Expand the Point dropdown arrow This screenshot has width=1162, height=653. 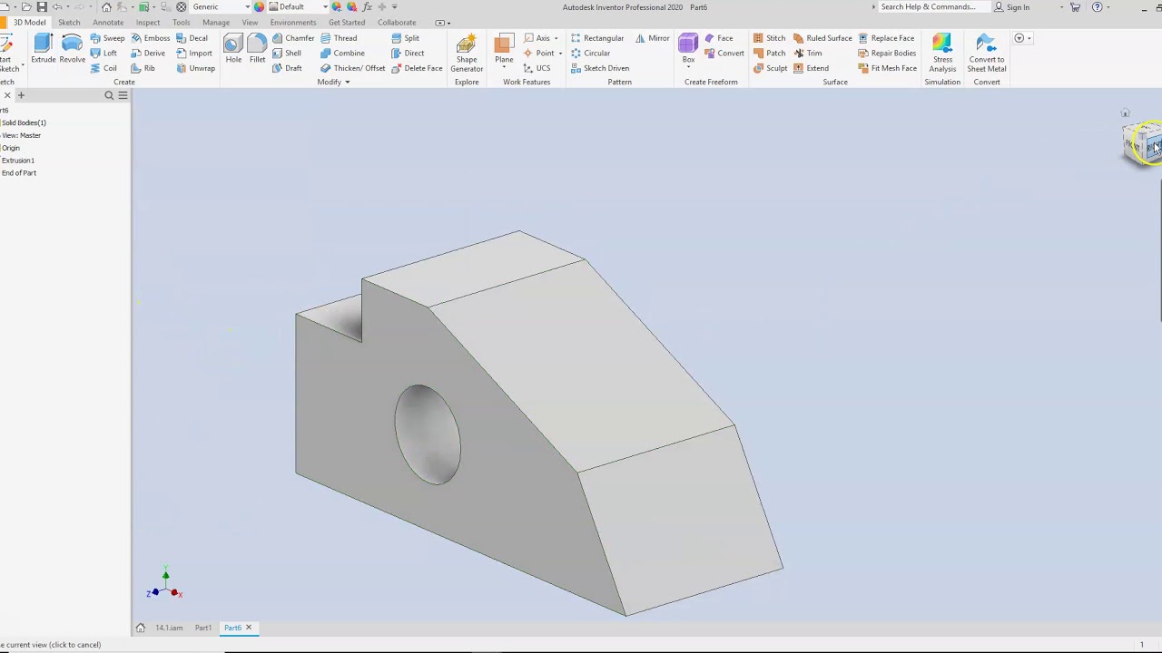pyautogui.click(x=560, y=54)
